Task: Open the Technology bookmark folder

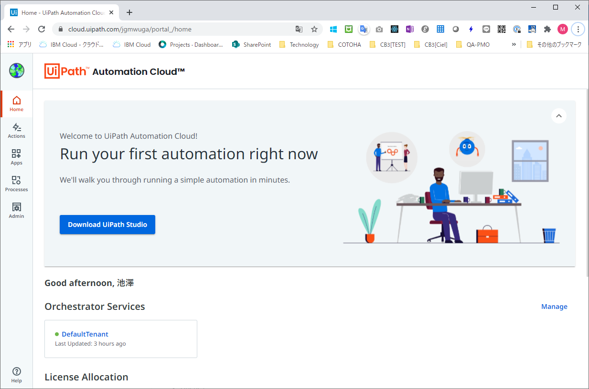Action: 299,44
